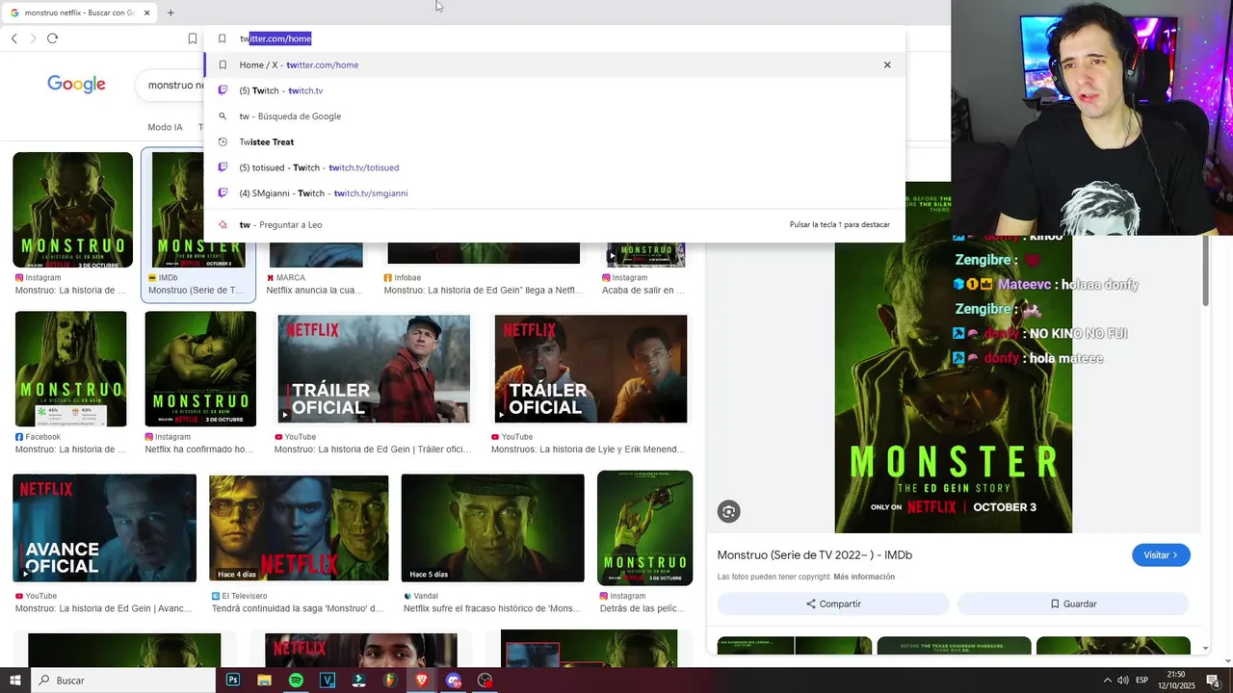Switch to Brave browser in the taskbar
Screen dimensions: 1233x693
coord(422,680)
